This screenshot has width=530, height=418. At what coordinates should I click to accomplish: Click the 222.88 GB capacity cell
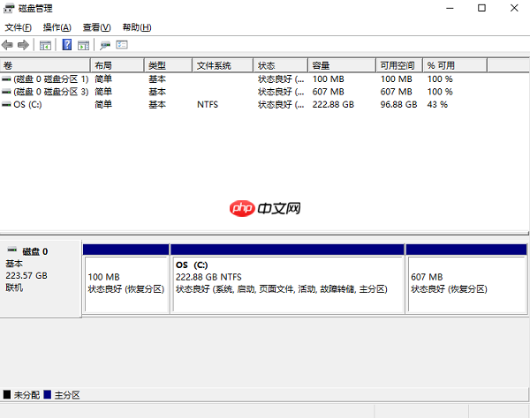pos(333,105)
